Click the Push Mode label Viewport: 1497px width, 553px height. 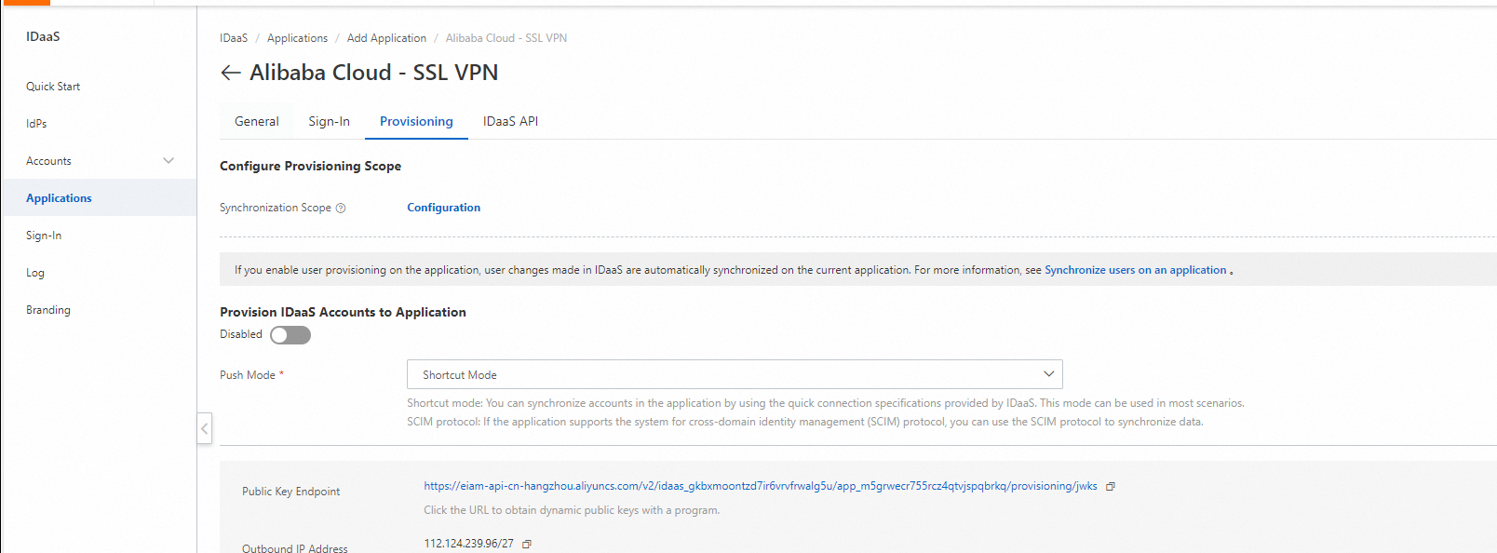pyautogui.click(x=248, y=375)
